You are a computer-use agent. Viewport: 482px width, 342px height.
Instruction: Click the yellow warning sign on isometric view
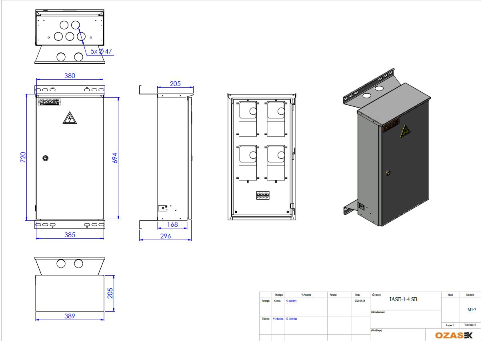pos(406,131)
